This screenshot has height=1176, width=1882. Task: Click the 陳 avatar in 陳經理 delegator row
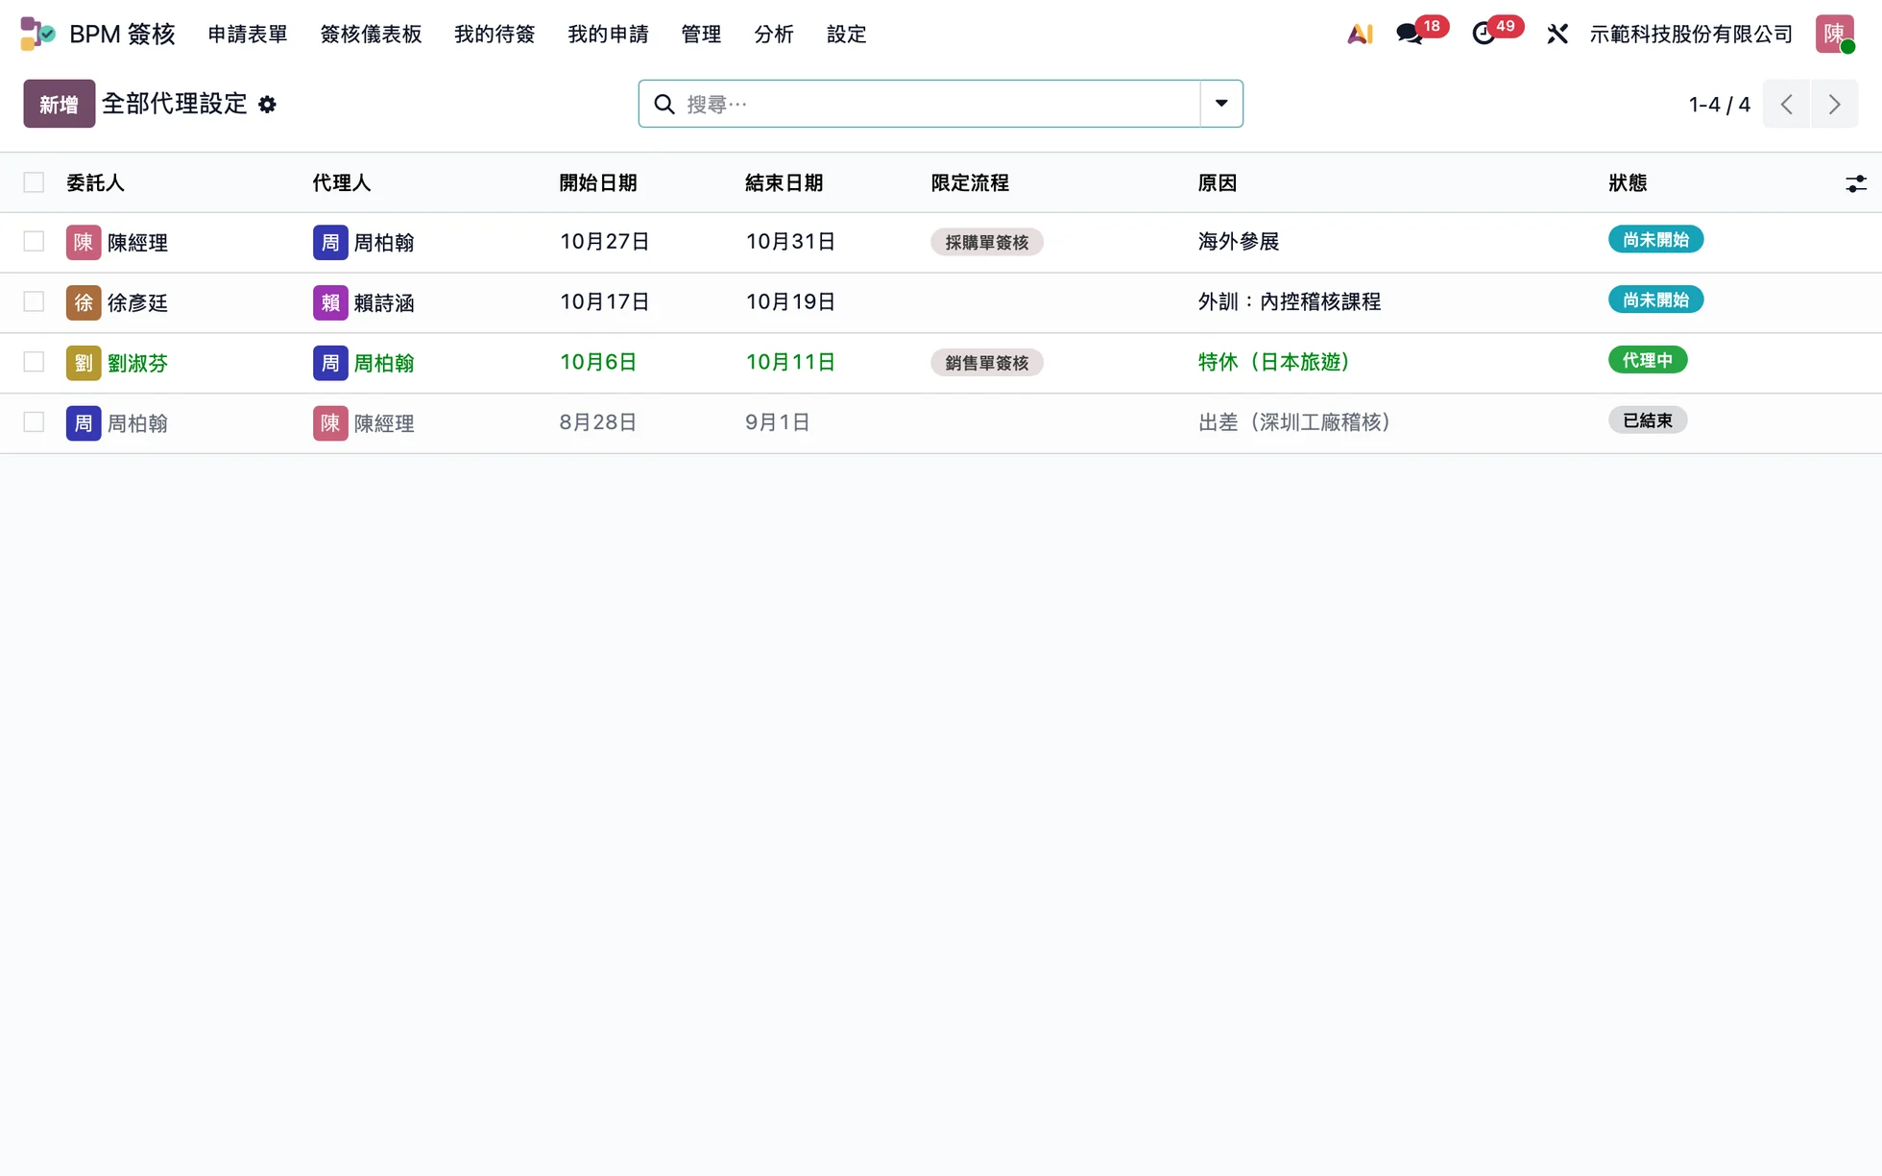pyautogui.click(x=84, y=242)
